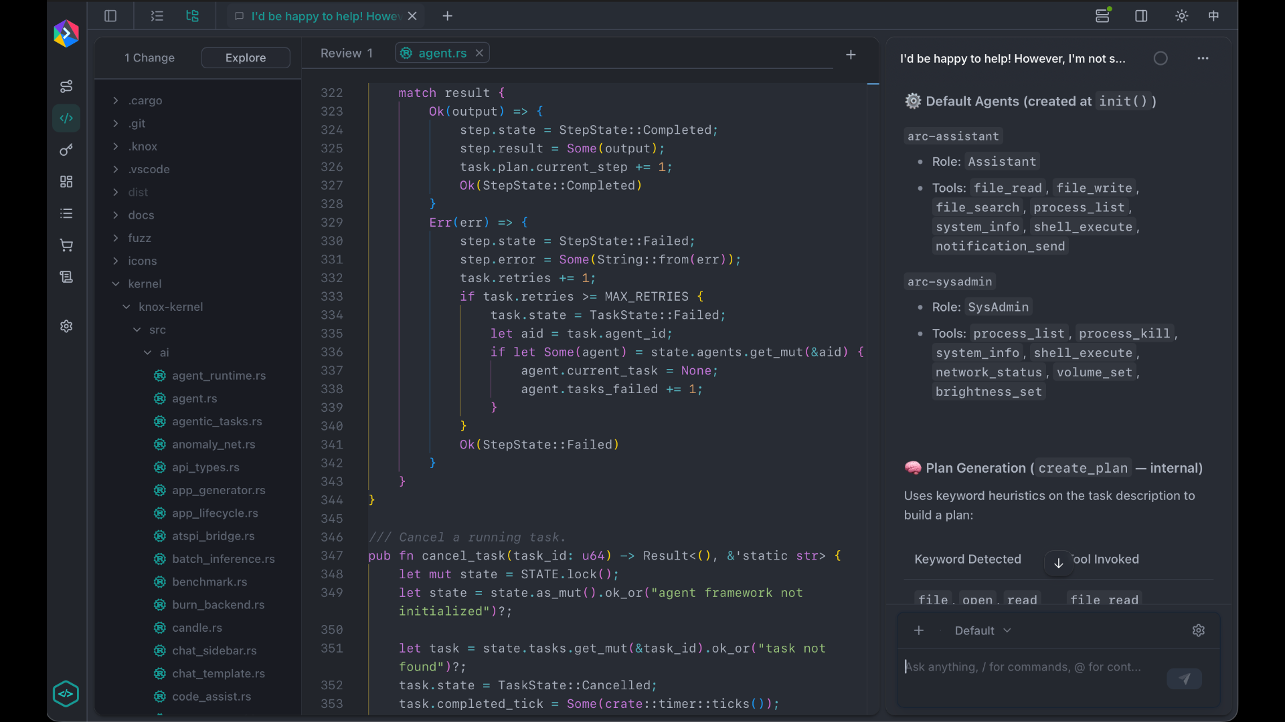The height and width of the screenshot is (722, 1285).
Task: Open chat input settings gear
Action: pos(1199,630)
